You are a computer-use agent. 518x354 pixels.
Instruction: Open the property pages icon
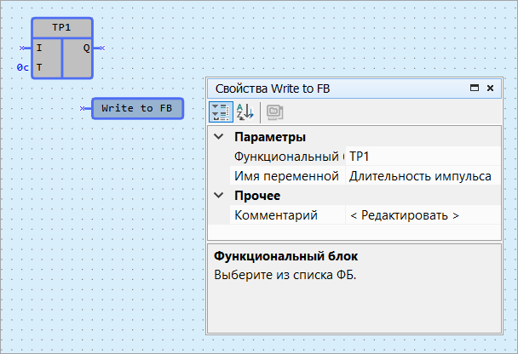click(273, 111)
